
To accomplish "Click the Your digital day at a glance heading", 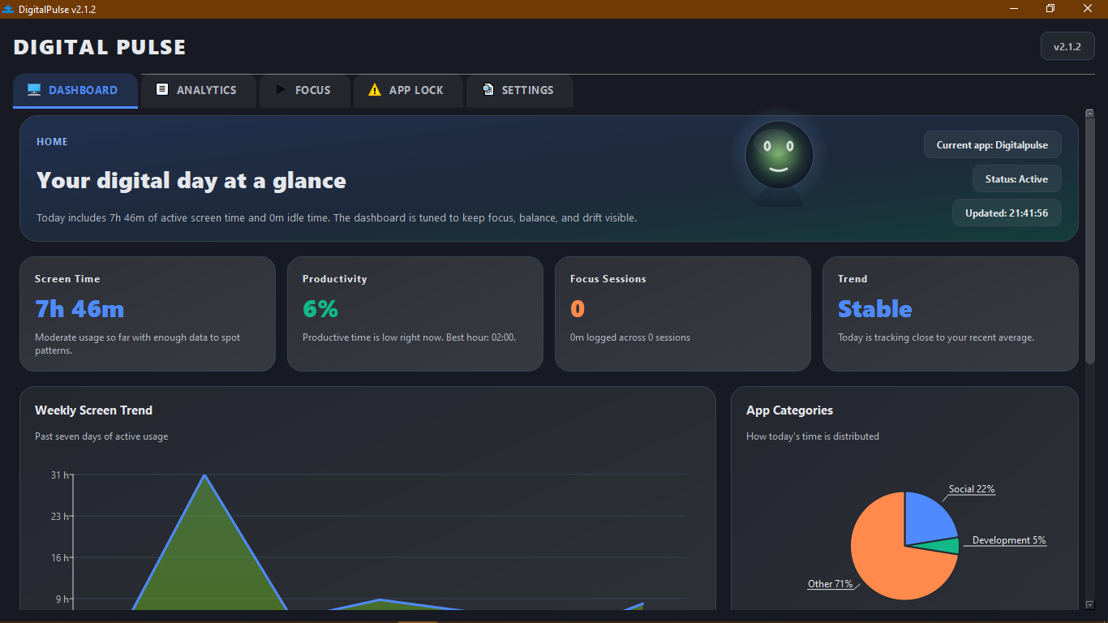I will coord(191,180).
